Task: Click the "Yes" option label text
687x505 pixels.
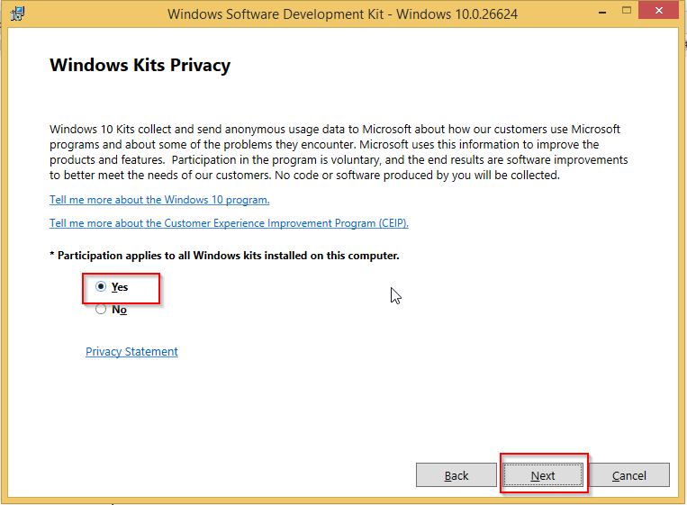Action: [x=120, y=287]
